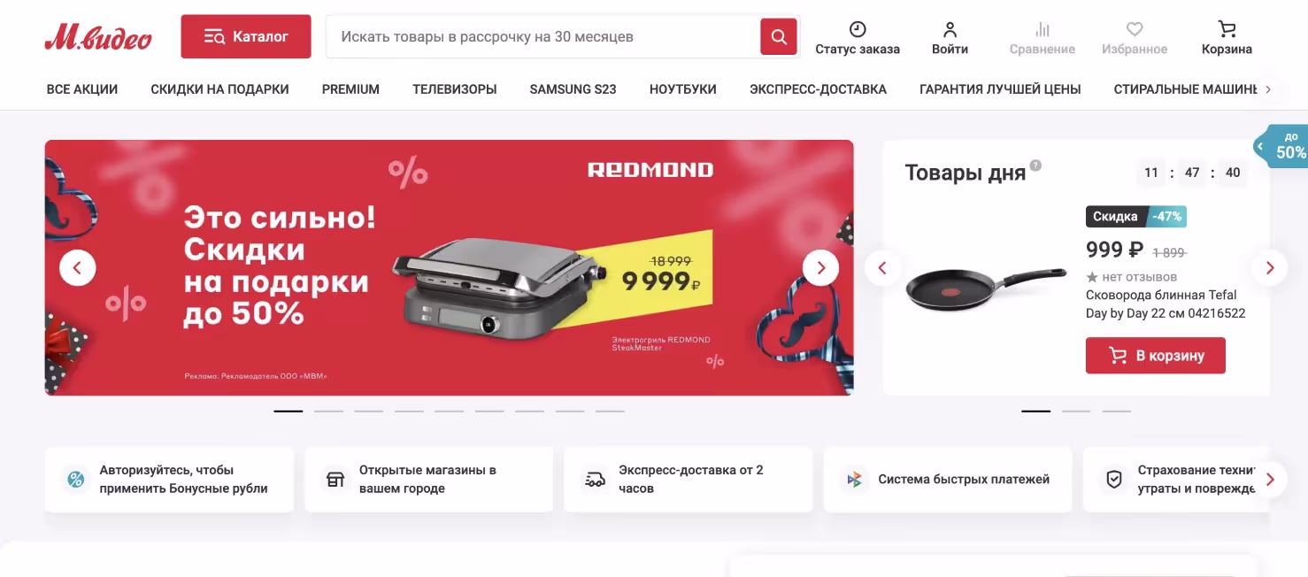The image size is (1308, 577).
Task: Add the Tefal pan with В корзину
Action: tap(1156, 355)
